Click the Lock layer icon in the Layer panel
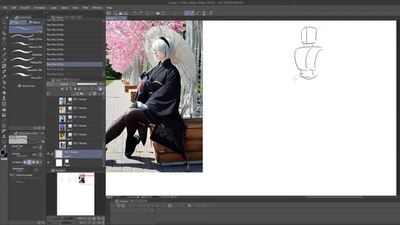The height and width of the screenshot is (225, 400). click(x=75, y=89)
